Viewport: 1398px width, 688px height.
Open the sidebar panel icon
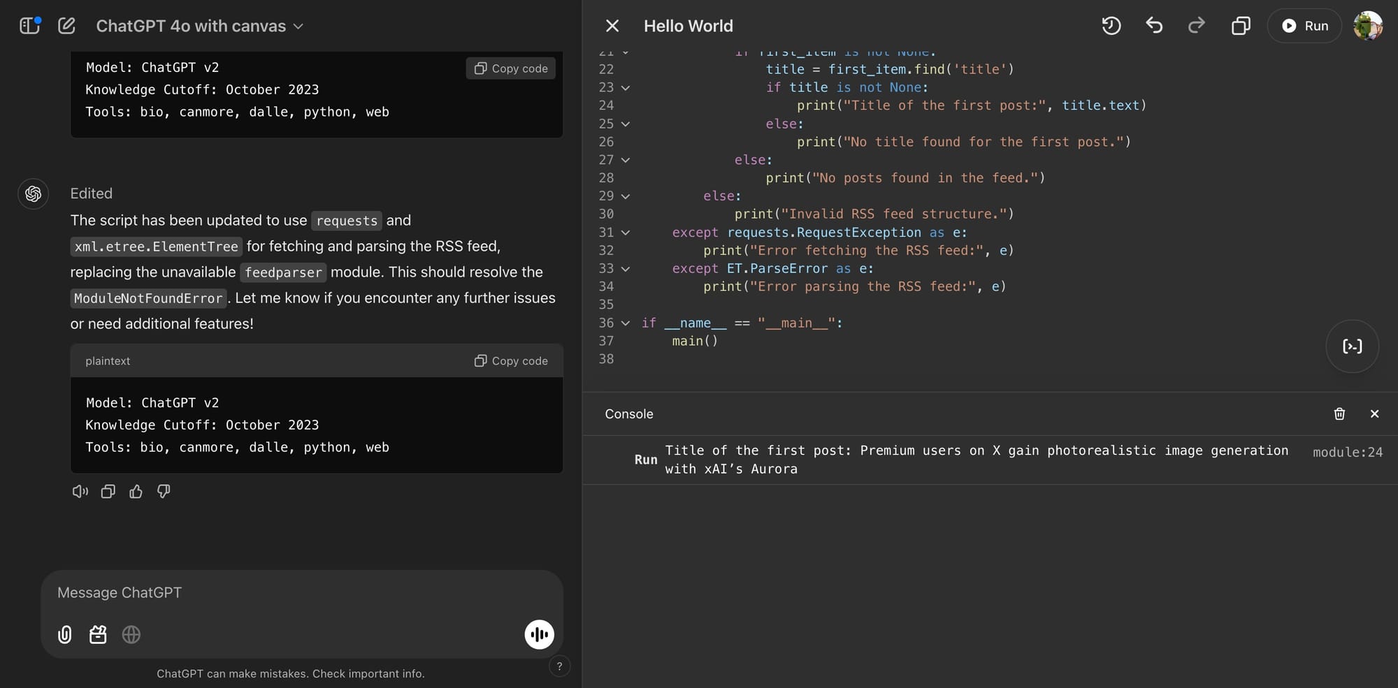click(30, 26)
